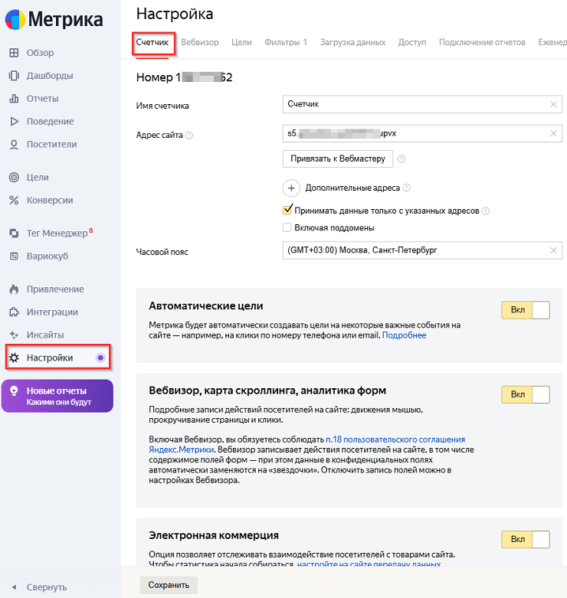Image resolution: width=567 pixels, height=598 pixels.
Task: Click the Отчеты chart icon
Action: (14, 99)
